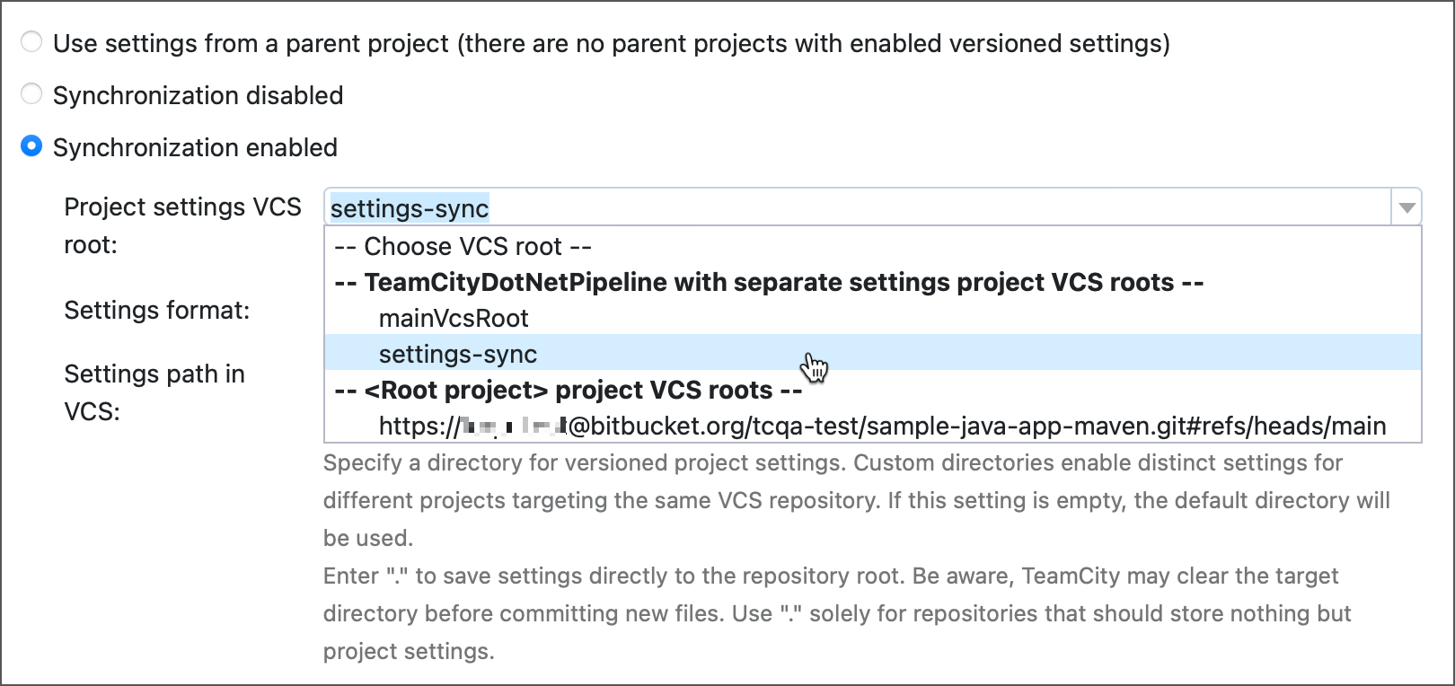Choose the "Synchronization disabled" radio button
The height and width of the screenshot is (686, 1455).
click(31, 93)
